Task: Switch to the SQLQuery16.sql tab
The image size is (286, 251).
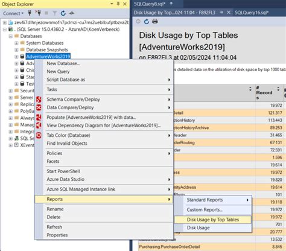Action: [x=252, y=13]
